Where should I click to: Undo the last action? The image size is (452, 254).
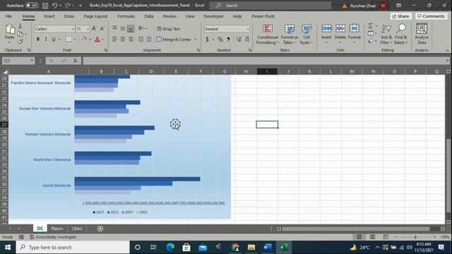(x=55, y=5)
